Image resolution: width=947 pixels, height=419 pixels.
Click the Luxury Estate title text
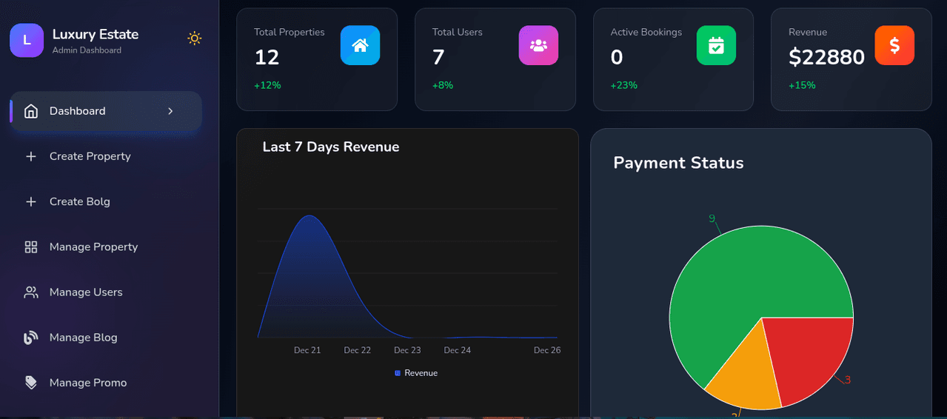pos(96,34)
